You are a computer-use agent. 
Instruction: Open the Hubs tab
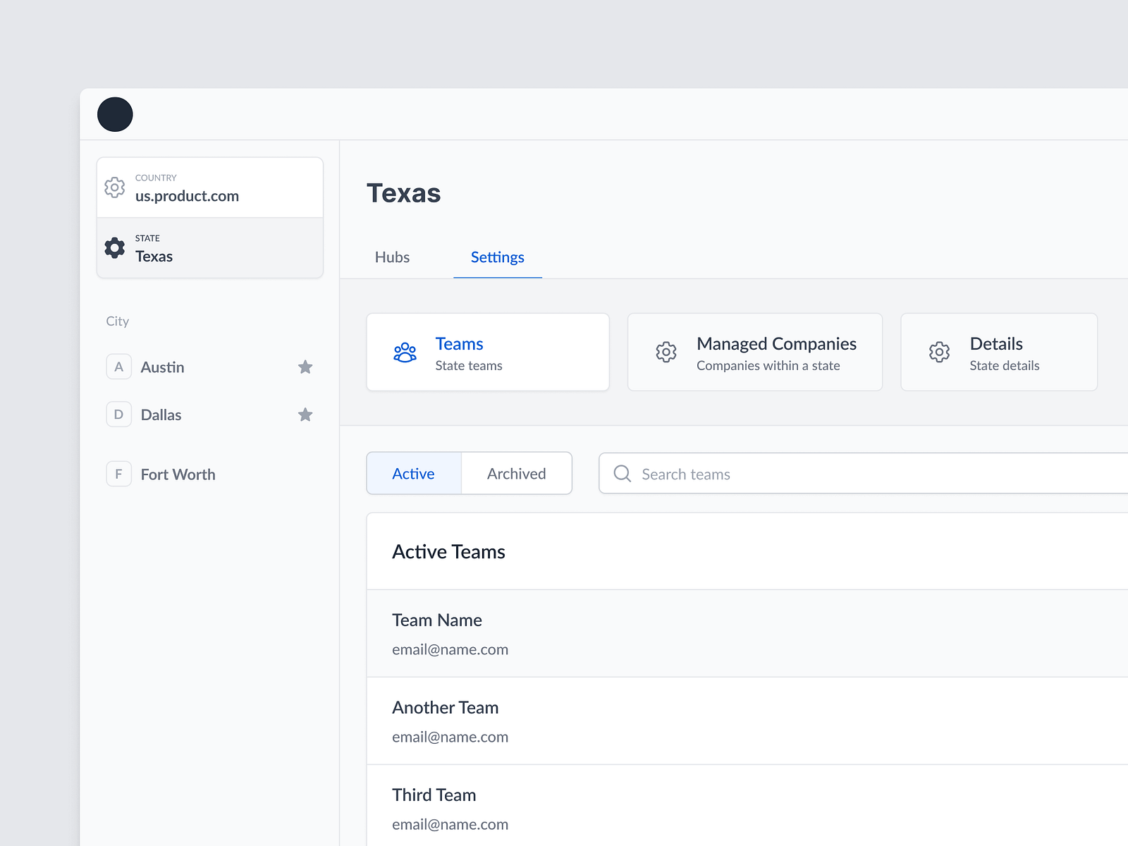(392, 257)
